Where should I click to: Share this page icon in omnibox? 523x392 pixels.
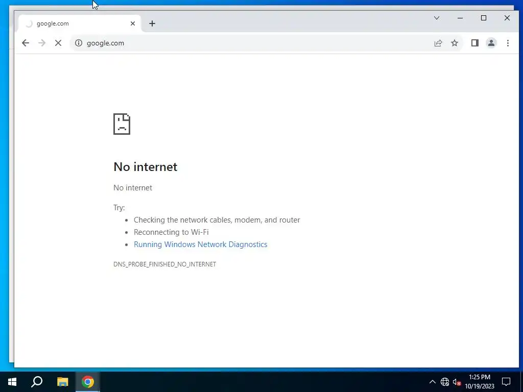[438, 43]
